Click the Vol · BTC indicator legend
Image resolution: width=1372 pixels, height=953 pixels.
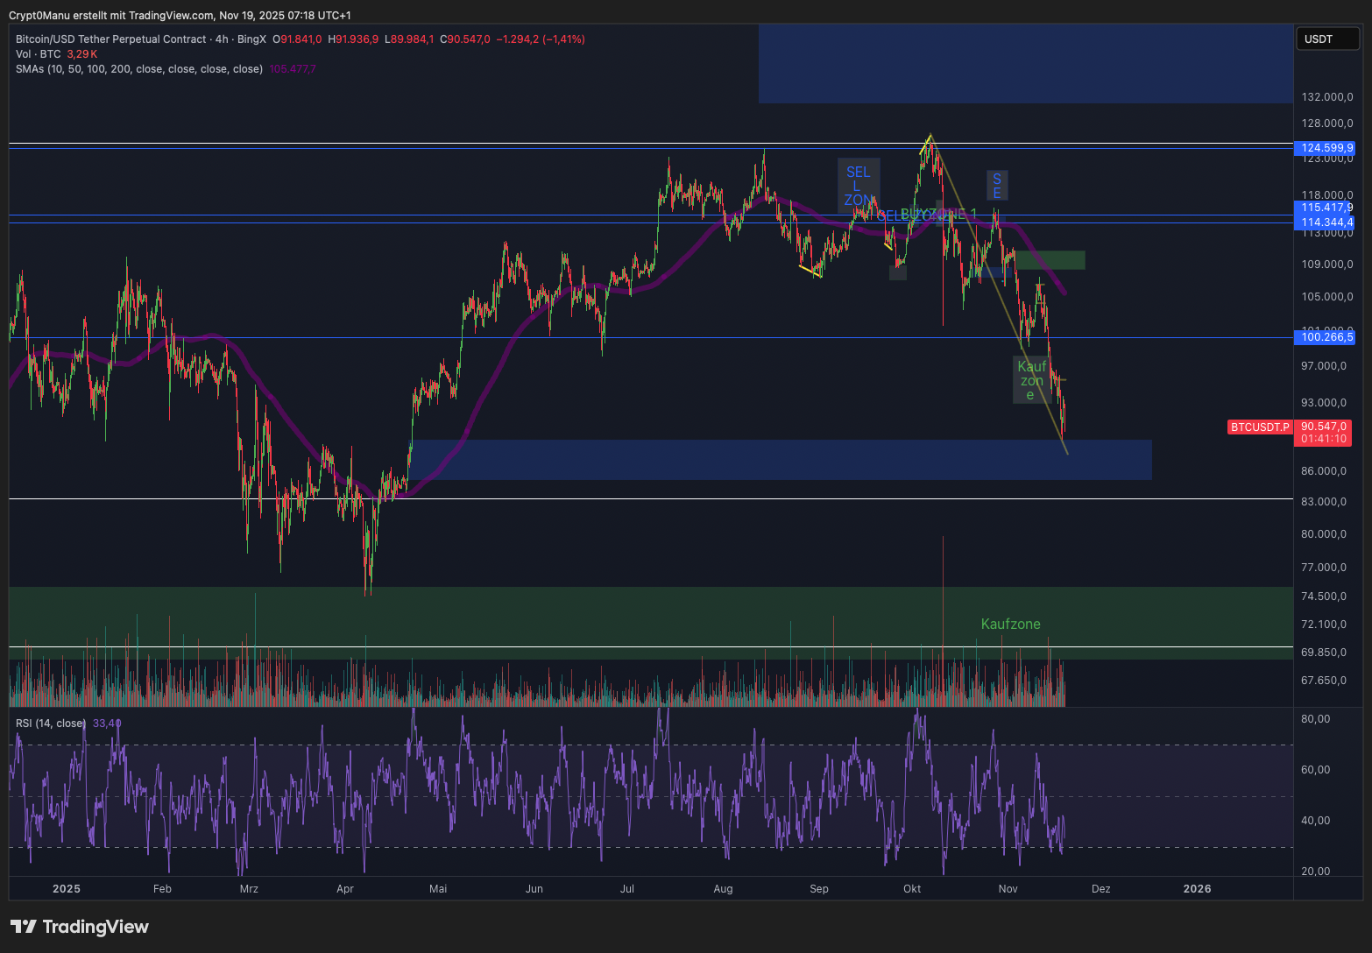coord(39,54)
